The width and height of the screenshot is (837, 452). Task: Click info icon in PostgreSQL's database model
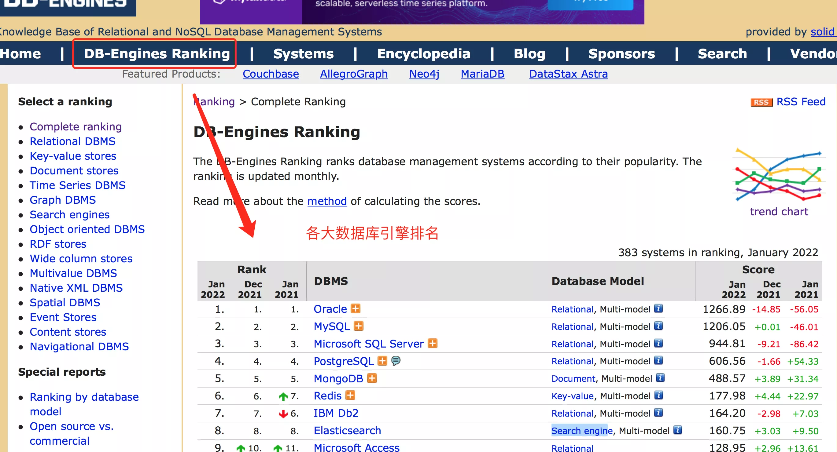point(658,360)
